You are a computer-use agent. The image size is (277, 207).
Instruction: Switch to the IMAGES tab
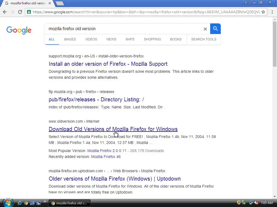coord(70,39)
